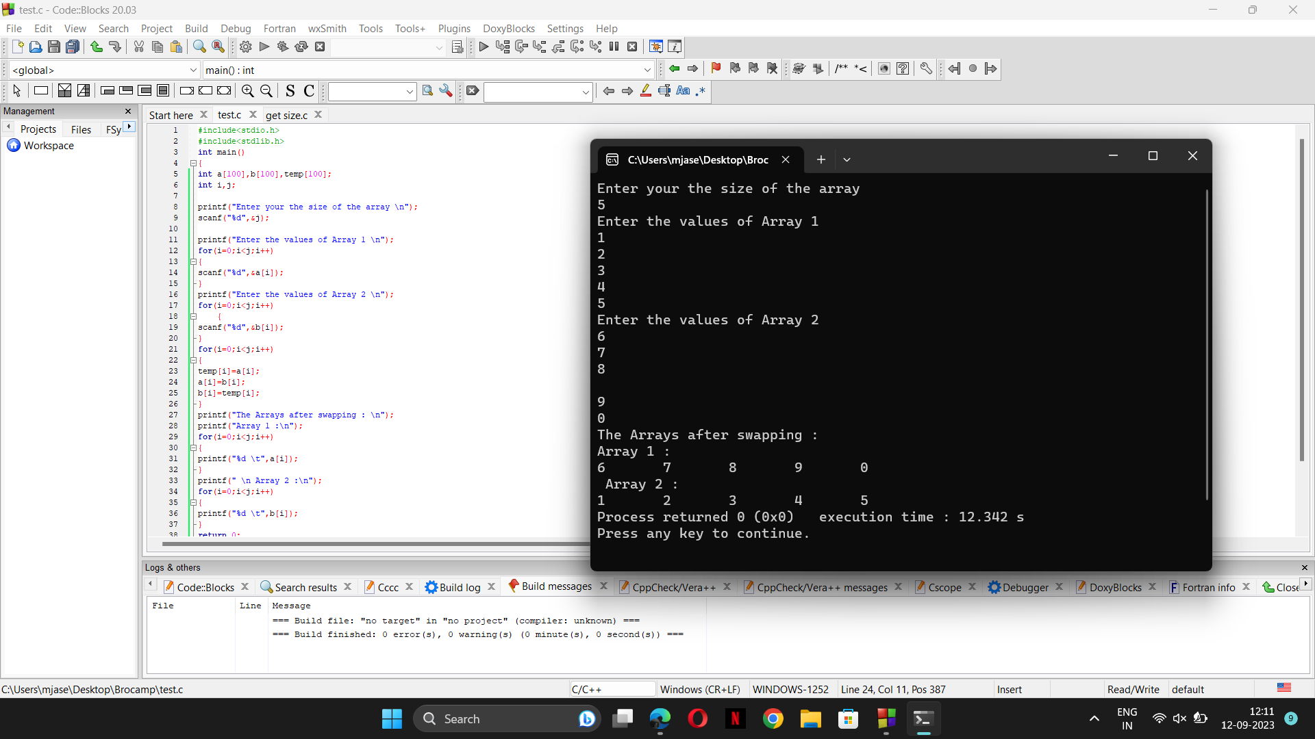This screenshot has width=1315, height=739.
Task: Click the Projects panel button
Action: 38,128
